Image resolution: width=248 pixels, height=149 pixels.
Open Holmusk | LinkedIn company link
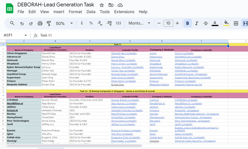tap(186, 60)
